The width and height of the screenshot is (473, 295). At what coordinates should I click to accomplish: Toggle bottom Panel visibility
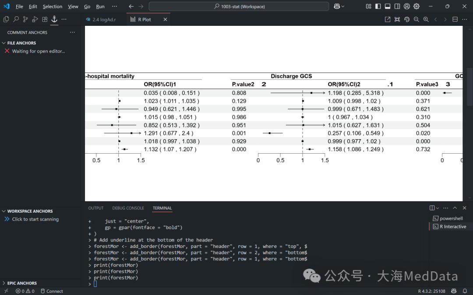pyautogui.click(x=388, y=6)
